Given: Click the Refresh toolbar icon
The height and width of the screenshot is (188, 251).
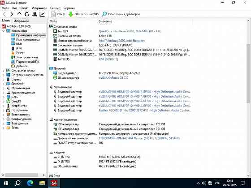Looking at the screenshot, I should click(27, 14).
